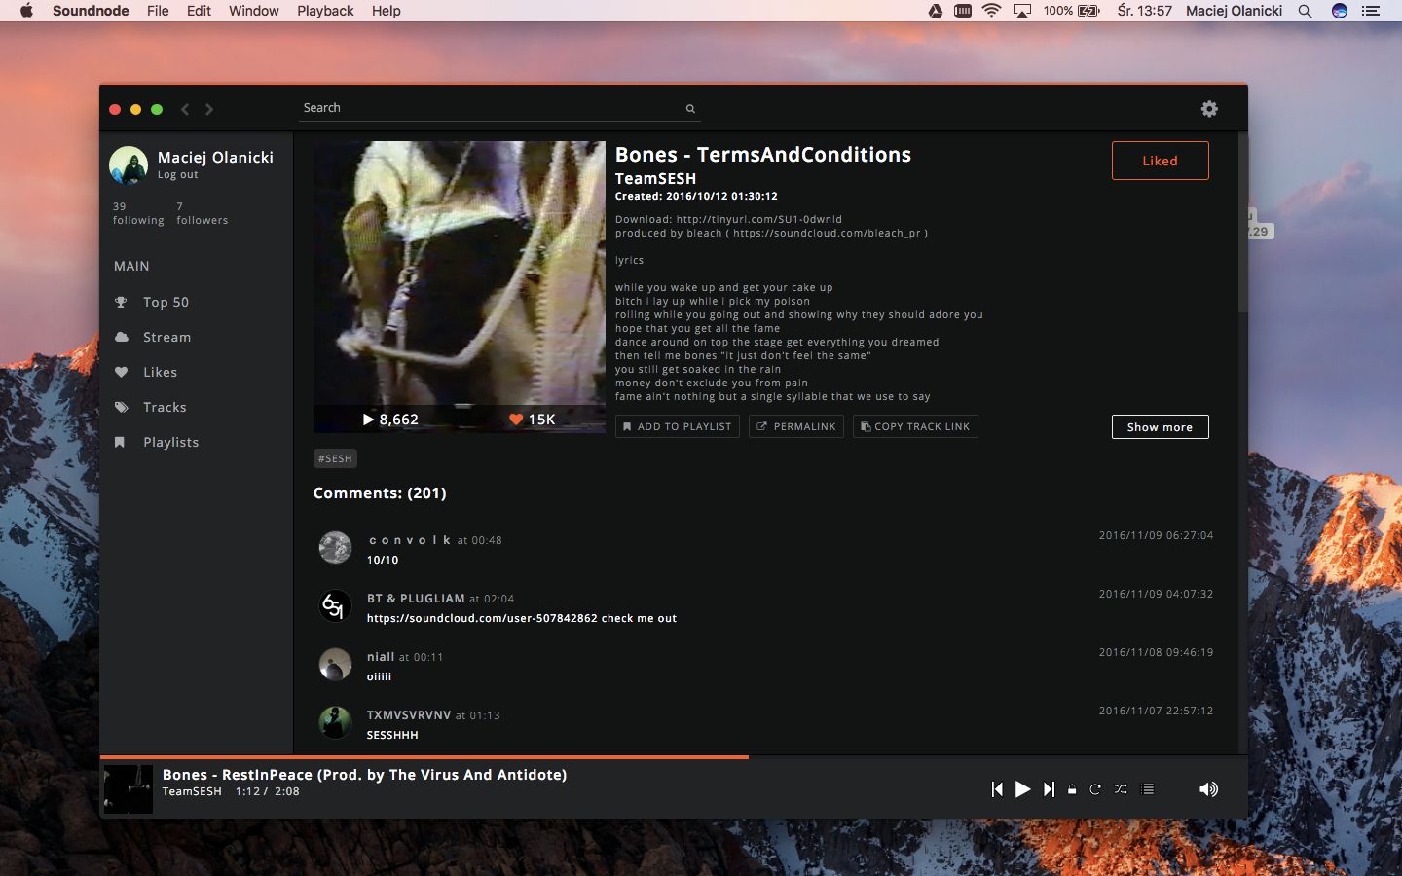Open the Edit menu
1402x876 pixels.
[x=199, y=11]
